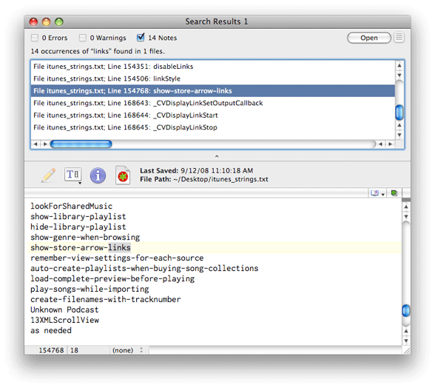Click the green window split icon

point(394,193)
